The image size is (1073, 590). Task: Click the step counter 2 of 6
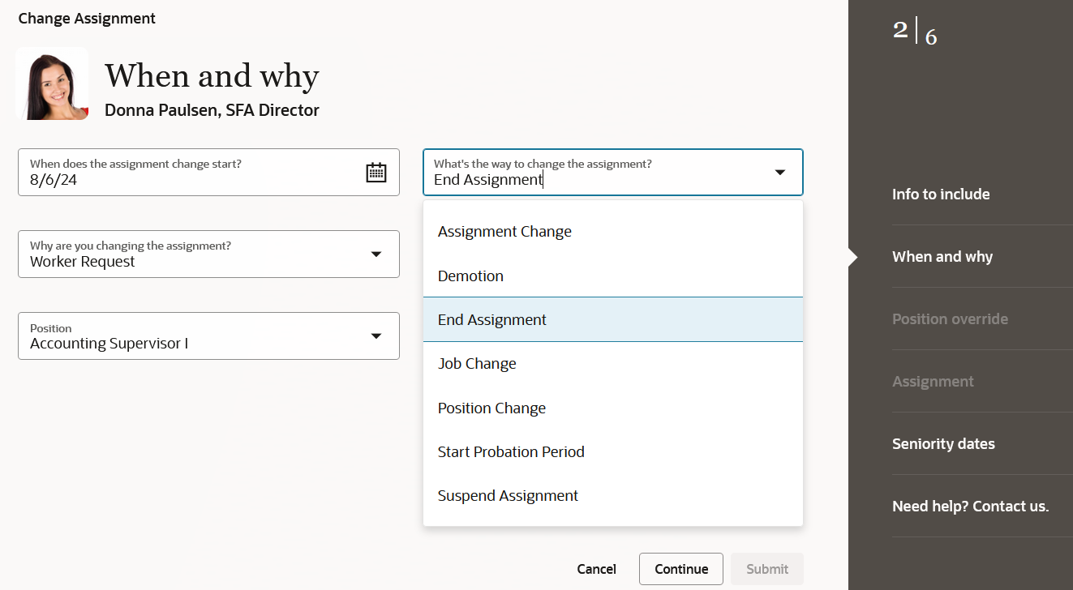(x=915, y=32)
